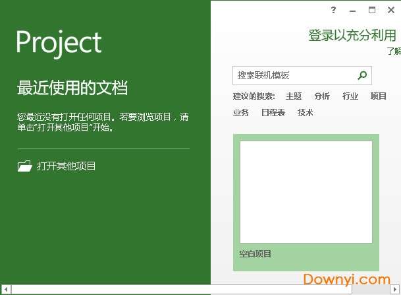401x295 pixels.
Task: Click into 搜索联机模板 search field
Action: pos(302,75)
